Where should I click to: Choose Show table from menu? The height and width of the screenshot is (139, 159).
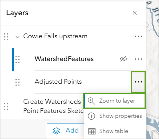tap(114, 131)
